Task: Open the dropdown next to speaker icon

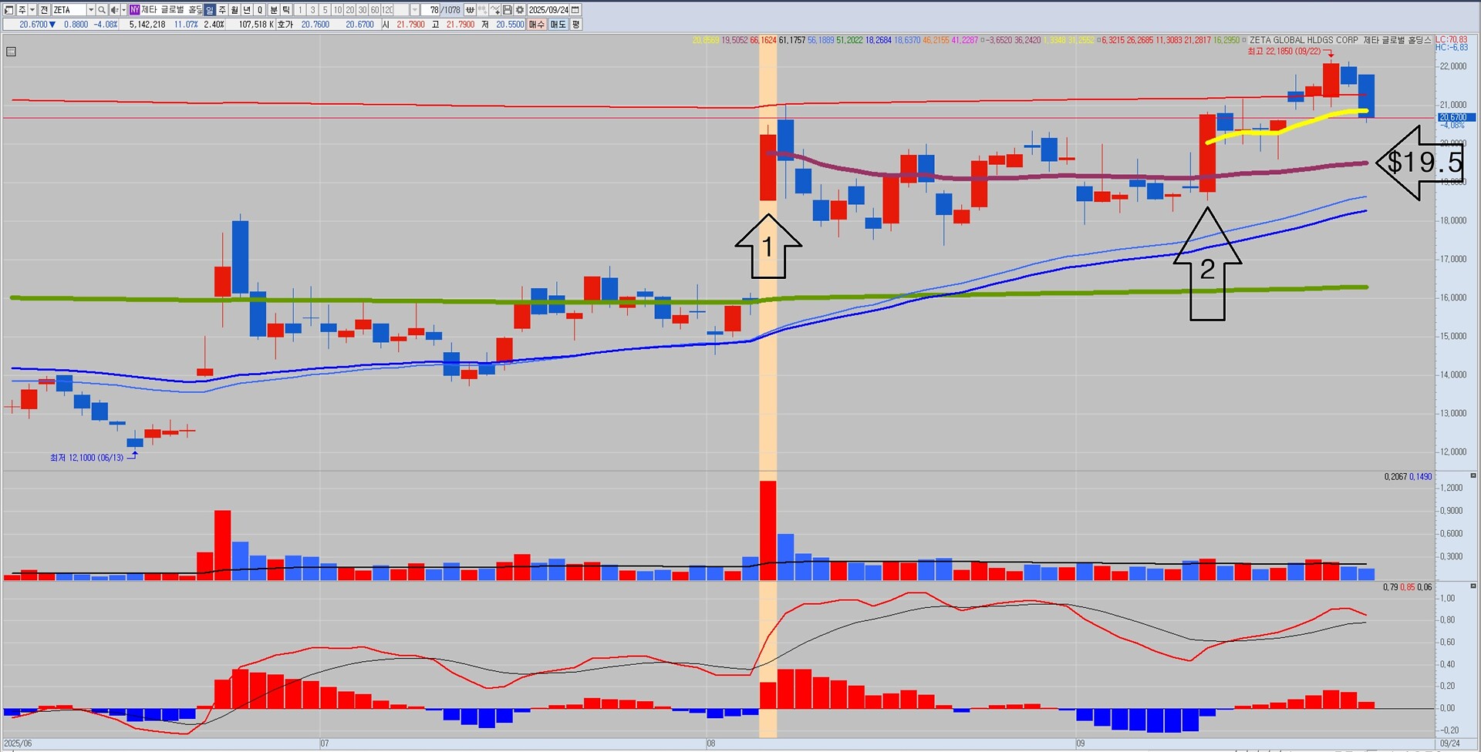Action: coord(123,10)
